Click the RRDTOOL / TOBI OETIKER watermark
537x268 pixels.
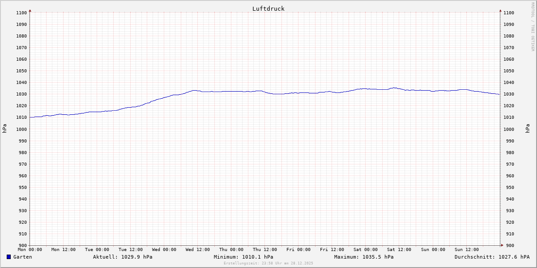[x=533, y=27]
